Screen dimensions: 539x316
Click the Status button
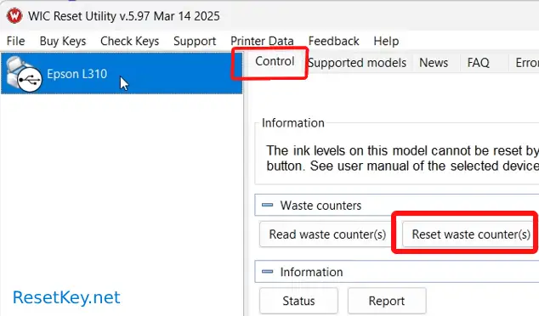tap(298, 301)
